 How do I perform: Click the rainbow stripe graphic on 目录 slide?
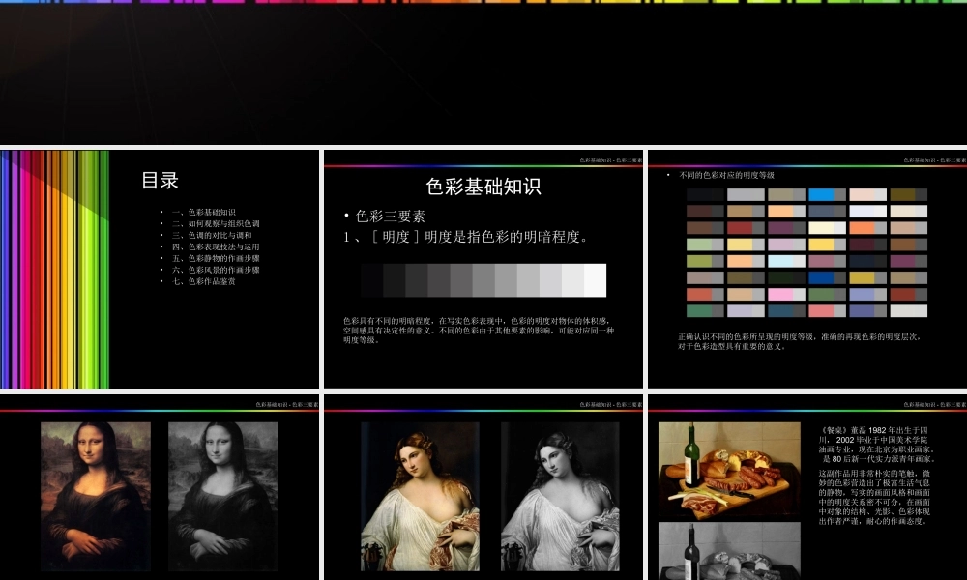click(54, 270)
